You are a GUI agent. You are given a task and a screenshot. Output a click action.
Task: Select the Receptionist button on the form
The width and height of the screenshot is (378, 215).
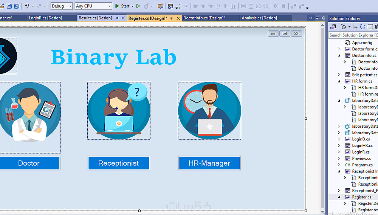pyautogui.click(x=119, y=163)
